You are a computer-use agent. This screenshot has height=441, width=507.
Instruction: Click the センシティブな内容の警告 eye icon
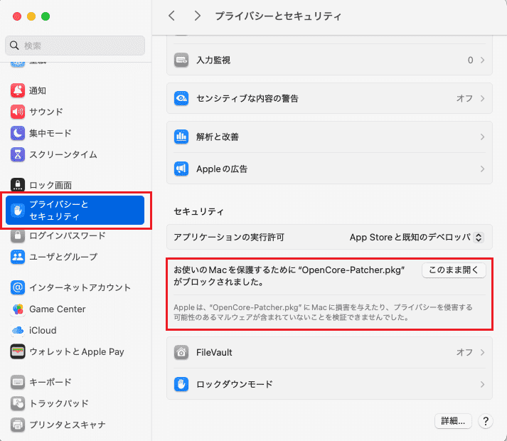point(181,98)
